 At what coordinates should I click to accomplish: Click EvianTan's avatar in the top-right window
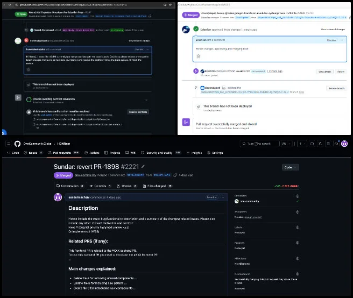coord(186,30)
